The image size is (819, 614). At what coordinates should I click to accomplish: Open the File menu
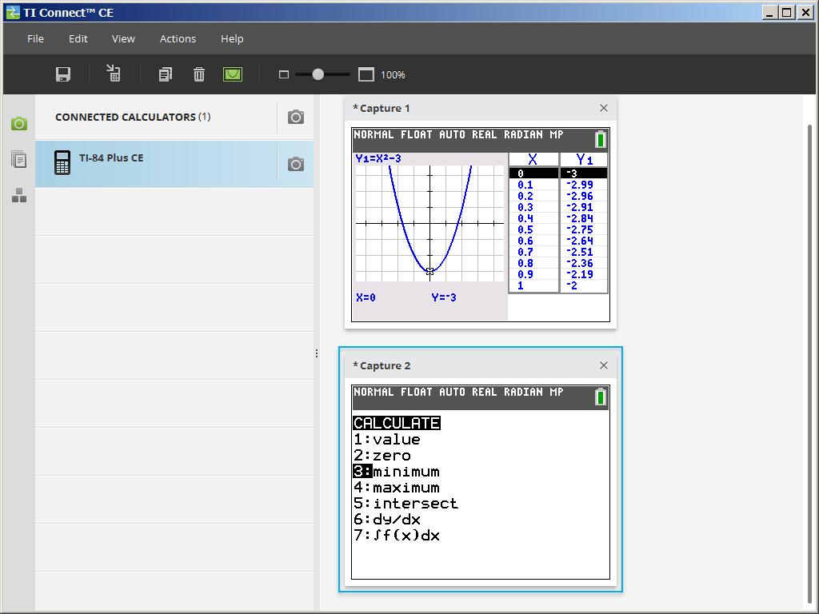[x=35, y=38]
